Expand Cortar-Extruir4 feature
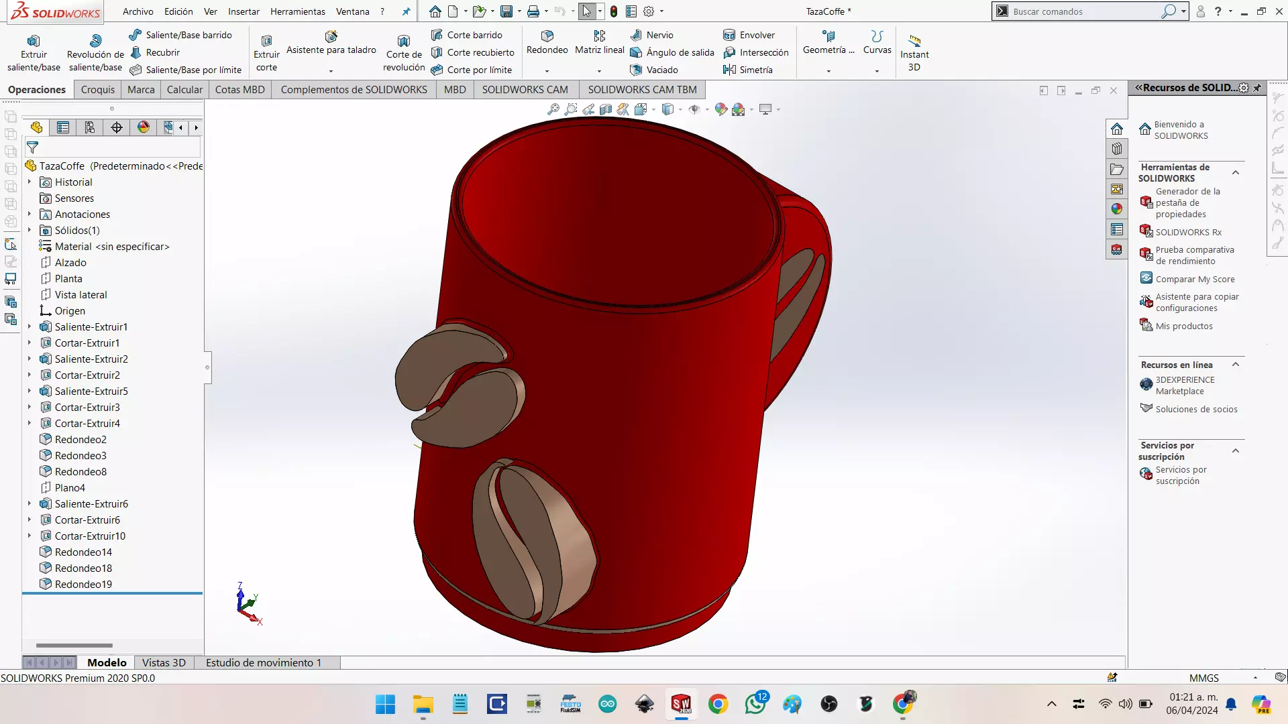 tap(30, 423)
